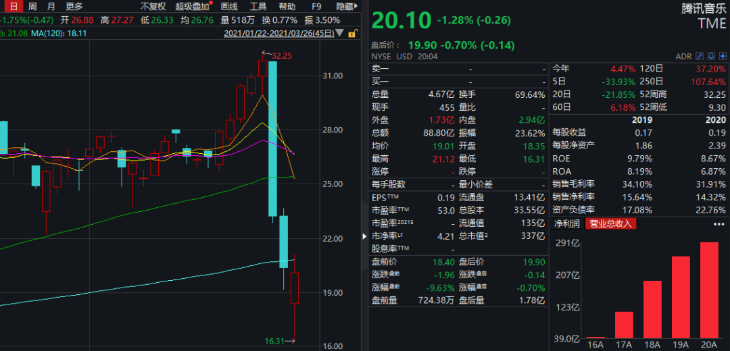
Task: Click the 最高 21.12 price value
Action: click(444, 159)
